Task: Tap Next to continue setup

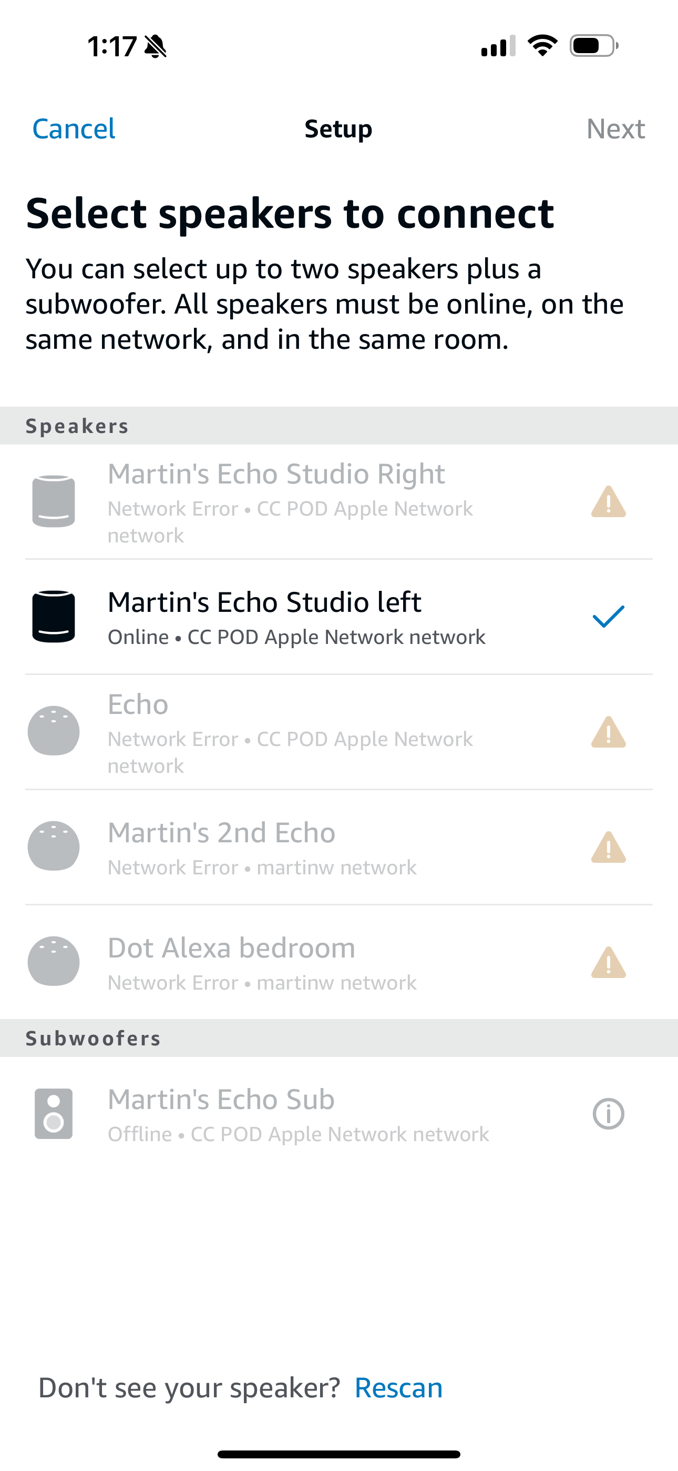Action: coord(615,129)
